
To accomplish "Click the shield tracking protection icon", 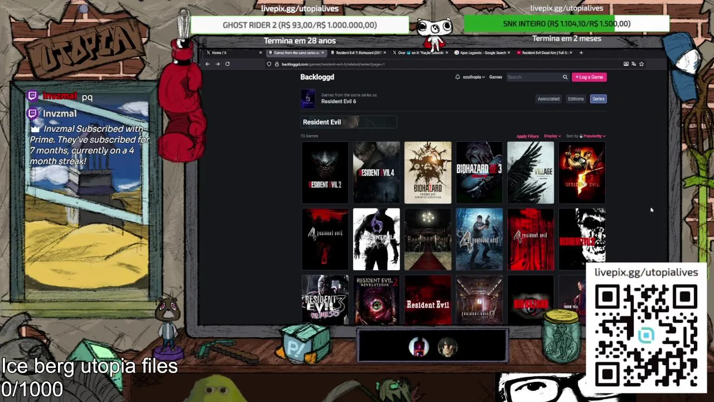I will tap(269, 64).
